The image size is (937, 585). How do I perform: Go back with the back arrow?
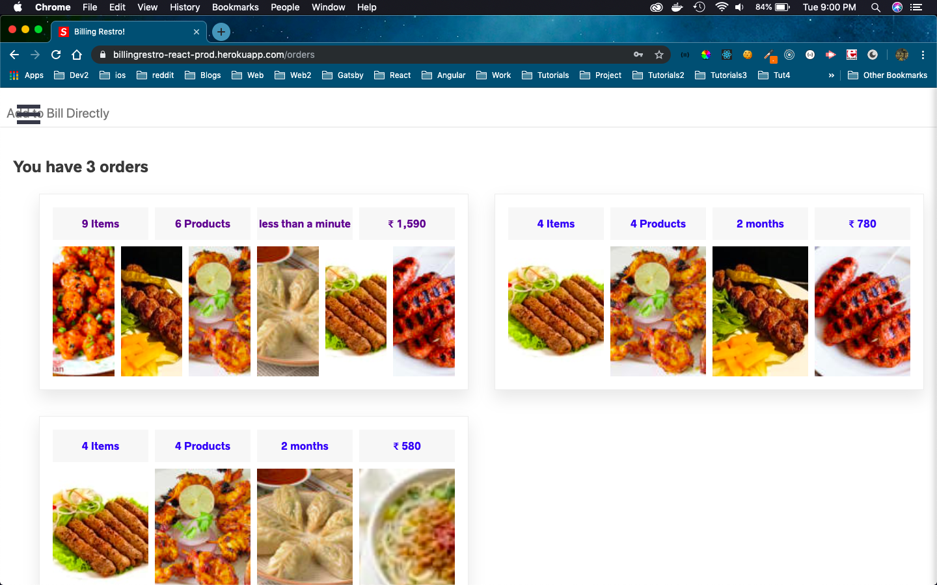tap(14, 55)
